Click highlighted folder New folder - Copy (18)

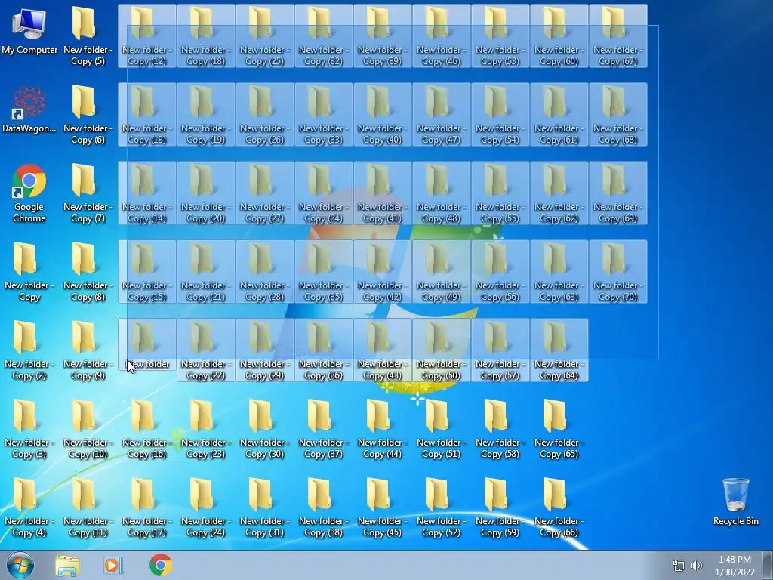click(x=205, y=36)
